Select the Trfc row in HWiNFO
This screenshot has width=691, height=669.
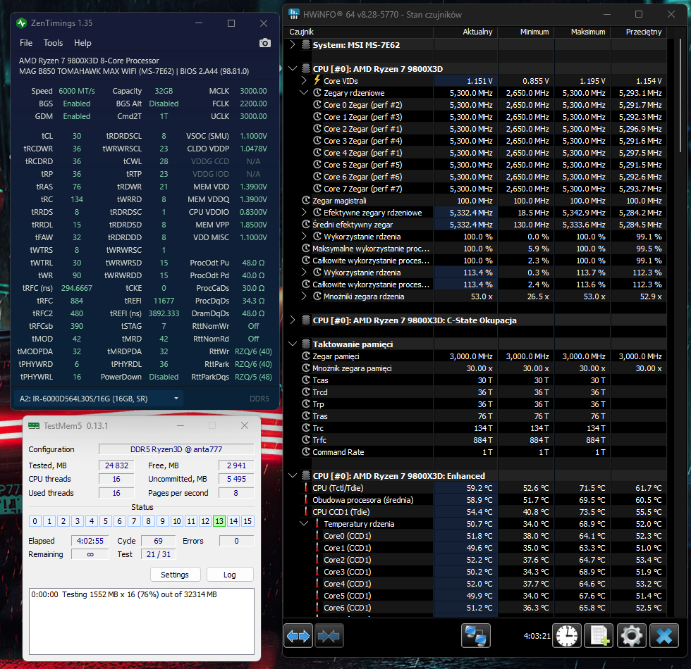(x=476, y=440)
